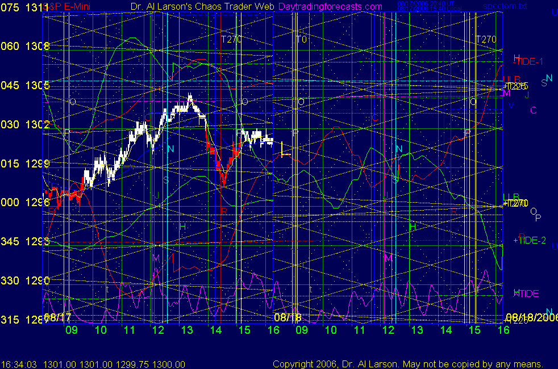
Task: Select the T270 marker above 08/18 session
Action: pos(486,39)
